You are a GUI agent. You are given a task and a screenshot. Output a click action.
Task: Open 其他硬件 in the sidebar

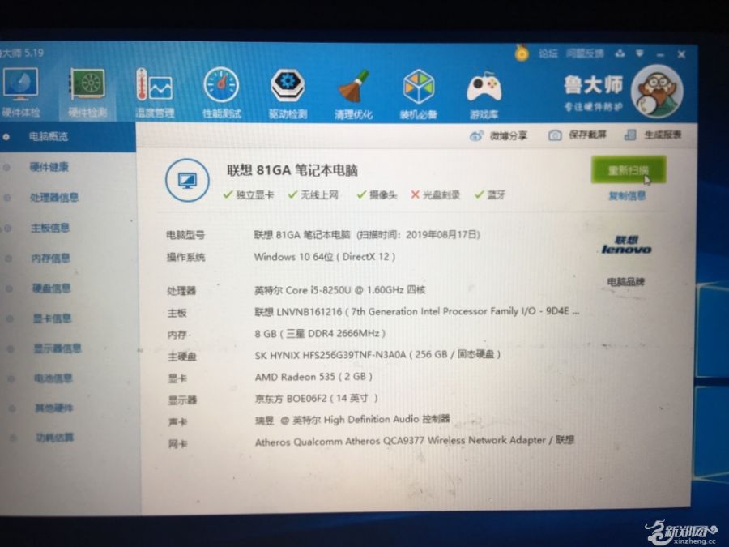(x=54, y=408)
